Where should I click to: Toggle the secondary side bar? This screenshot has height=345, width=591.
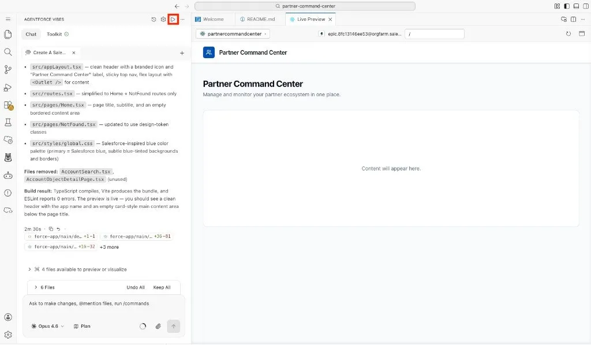click(586, 6)
